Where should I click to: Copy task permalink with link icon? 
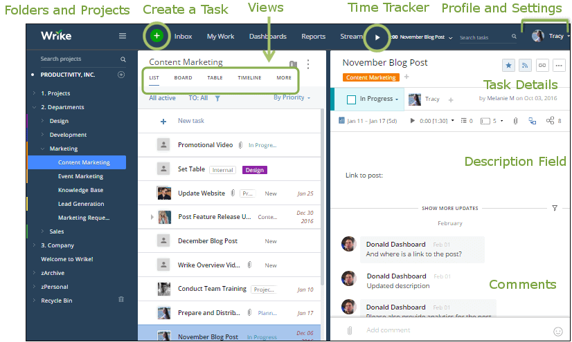(x=542, y=66)
